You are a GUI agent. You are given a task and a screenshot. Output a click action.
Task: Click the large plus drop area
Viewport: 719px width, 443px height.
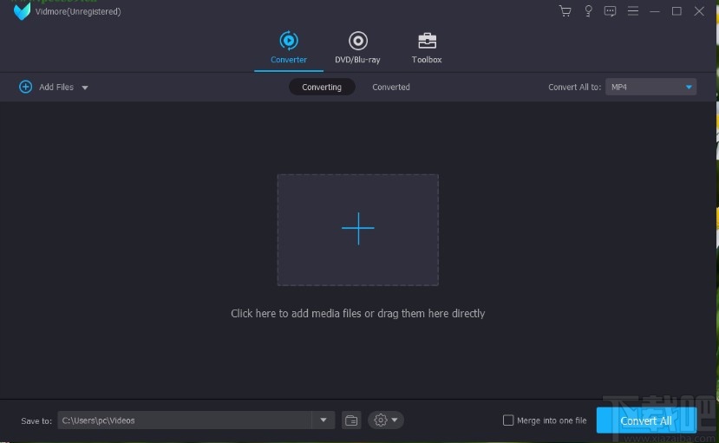point(357,230)
